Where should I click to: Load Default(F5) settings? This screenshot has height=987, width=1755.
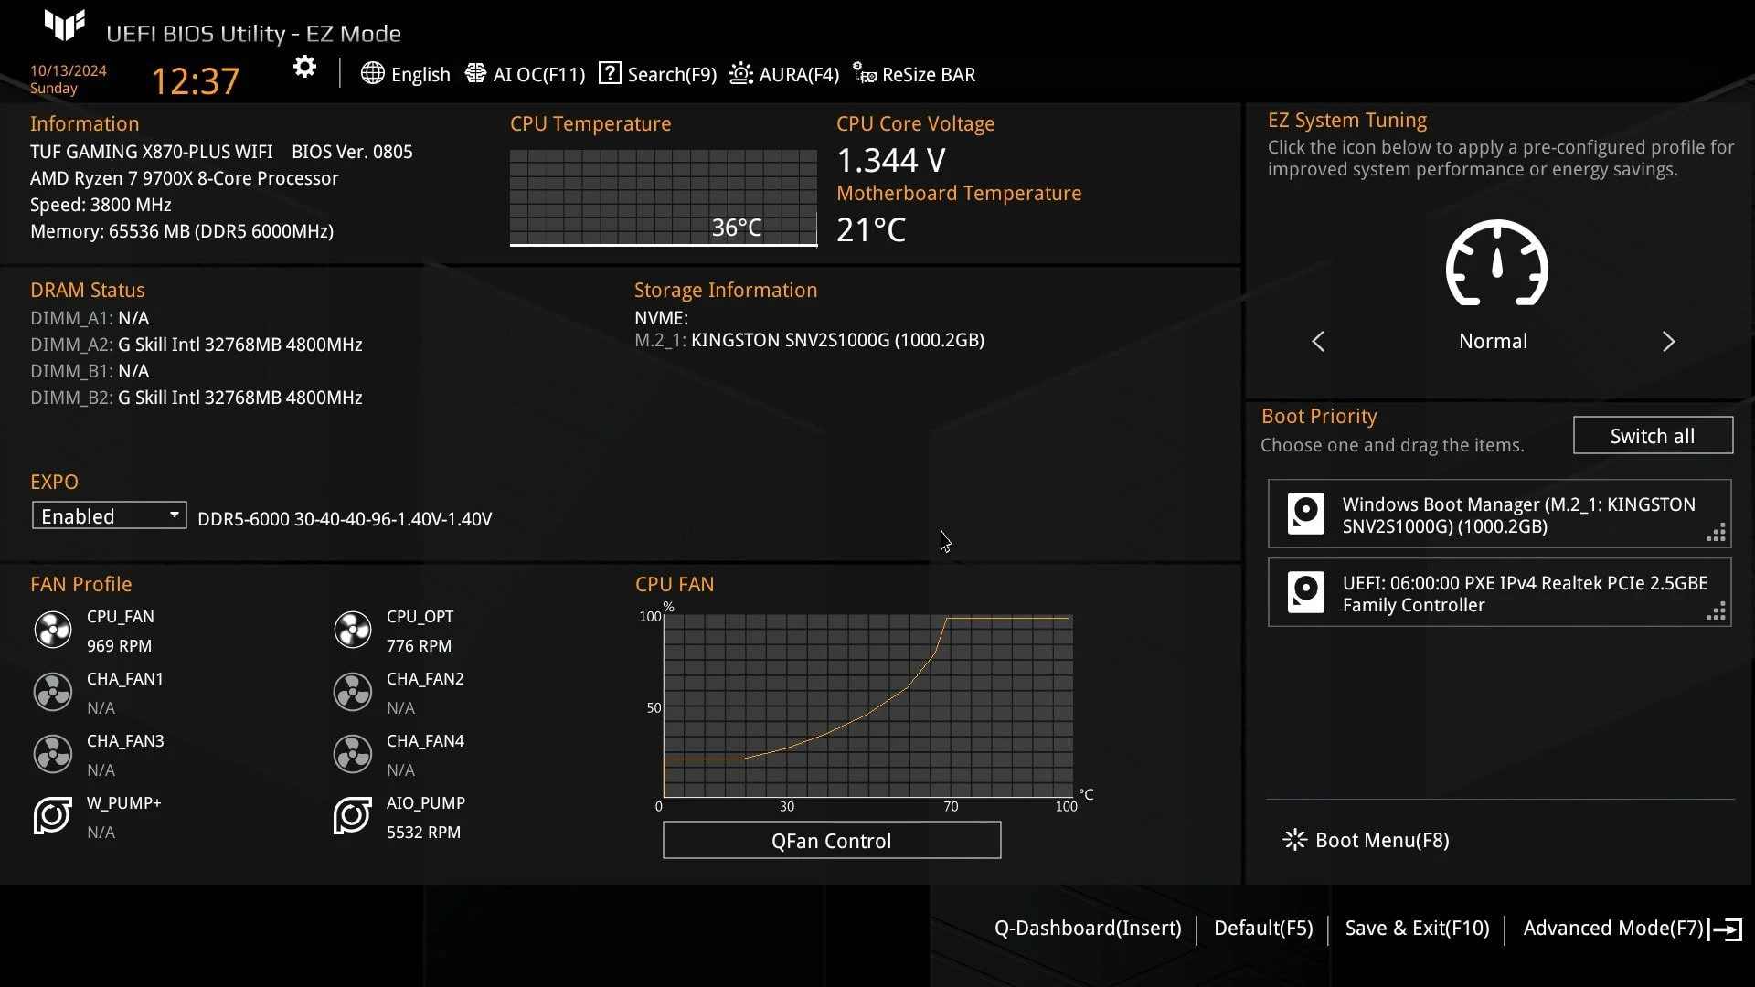[1263, 929]
